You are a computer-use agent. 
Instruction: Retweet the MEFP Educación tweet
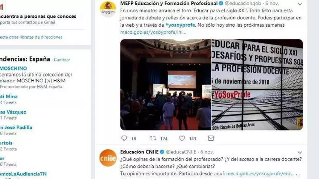coord(153,138)
